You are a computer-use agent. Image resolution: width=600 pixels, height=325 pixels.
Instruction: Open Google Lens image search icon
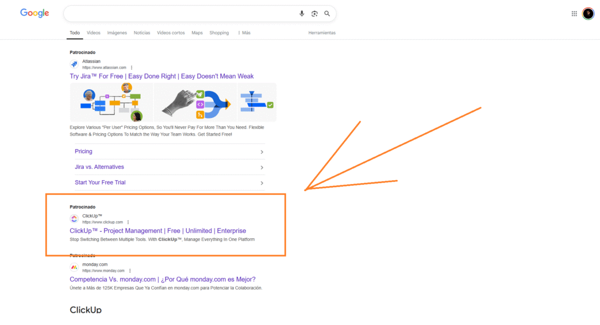coord(314,13)
